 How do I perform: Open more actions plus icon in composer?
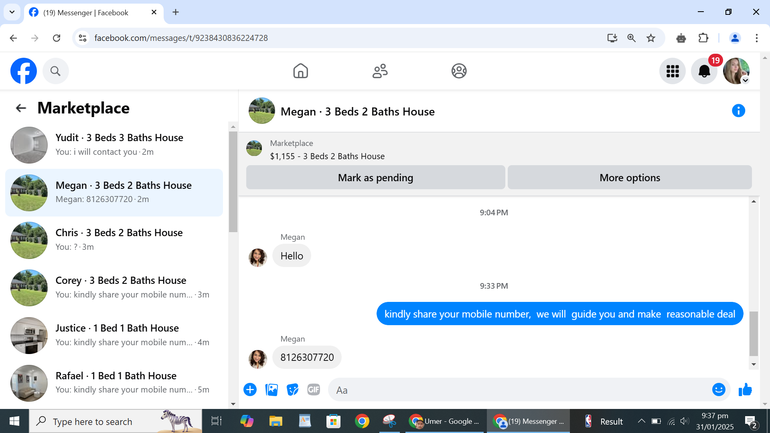click(x=250, y=389)
